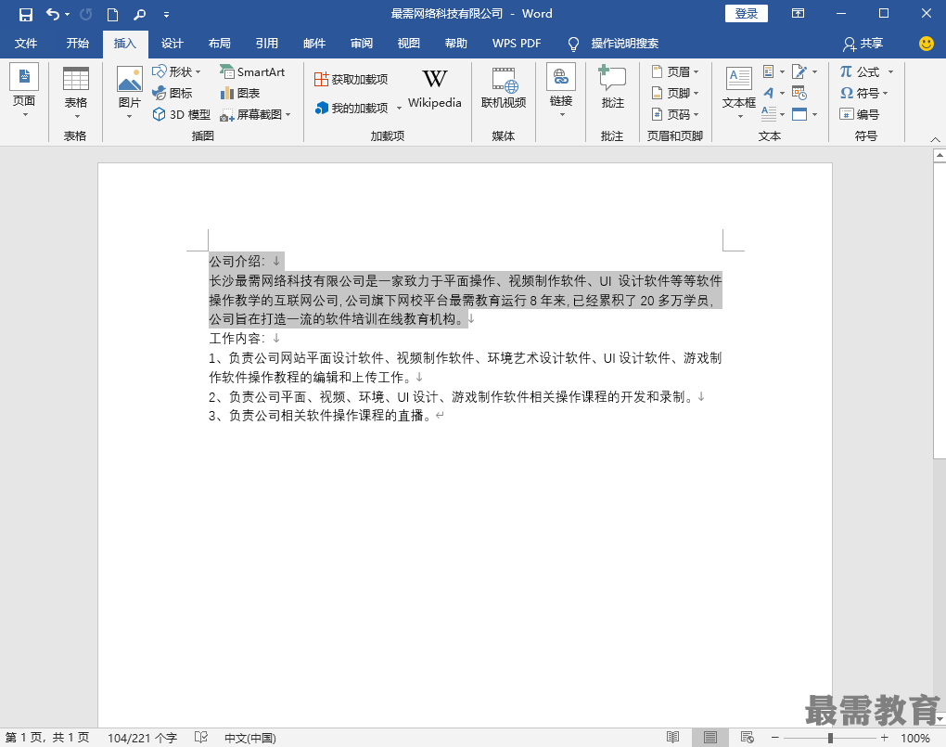Insert a table via 表格 button
The width and height of the screenshot is (946, 747).
coord(76,93)
